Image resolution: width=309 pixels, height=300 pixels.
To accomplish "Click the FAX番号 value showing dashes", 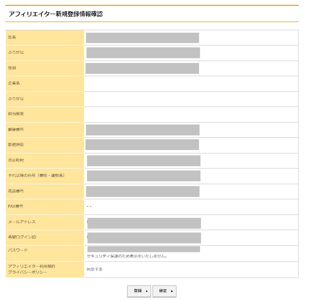I will [x=89, y=207].
